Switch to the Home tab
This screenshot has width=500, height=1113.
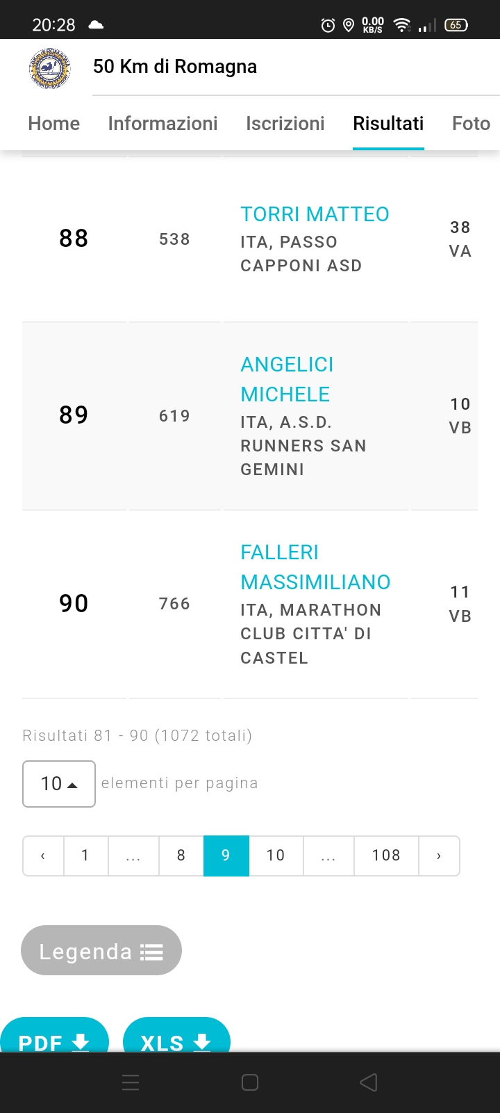click(54, 124)
